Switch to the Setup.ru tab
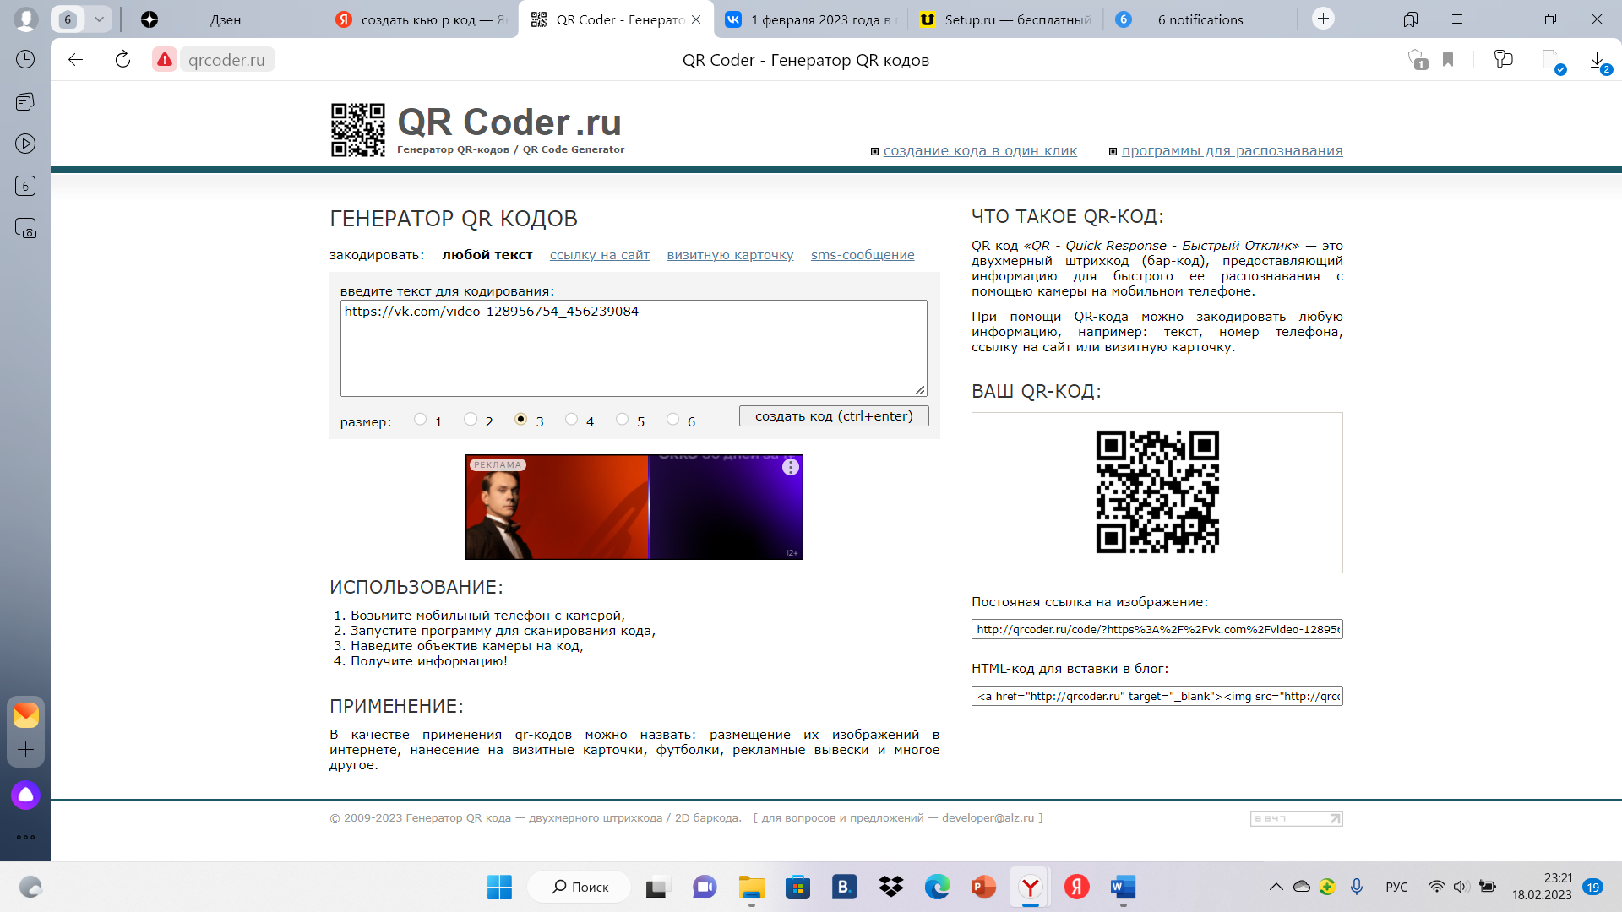 (x=1005, y=19)
